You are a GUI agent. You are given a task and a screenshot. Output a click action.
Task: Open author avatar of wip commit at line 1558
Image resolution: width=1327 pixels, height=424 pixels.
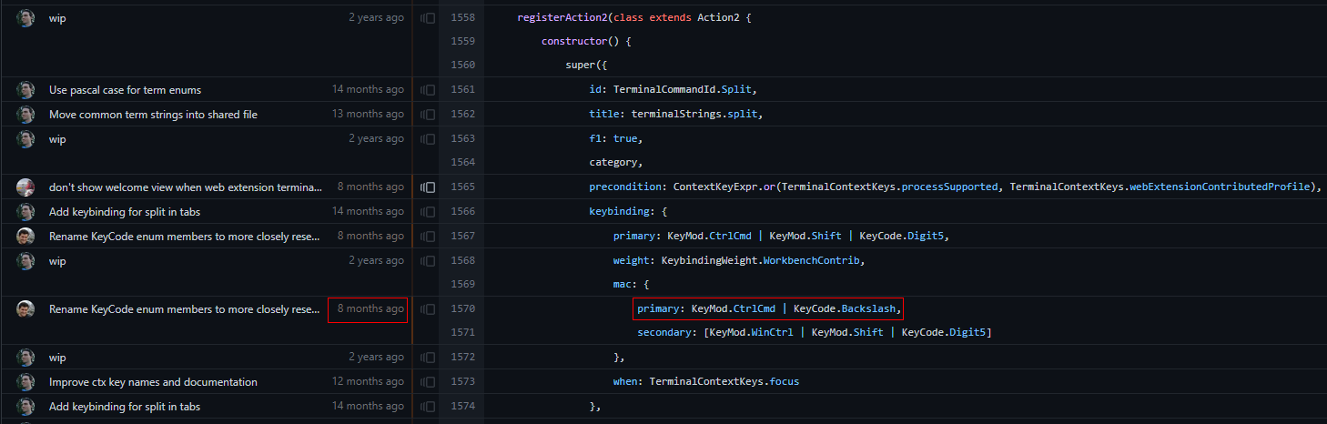(25, 17)
